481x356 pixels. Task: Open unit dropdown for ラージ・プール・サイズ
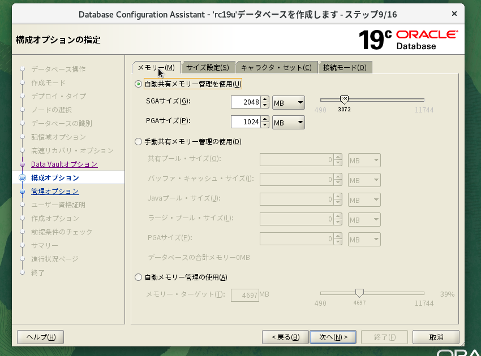[364, 220]
